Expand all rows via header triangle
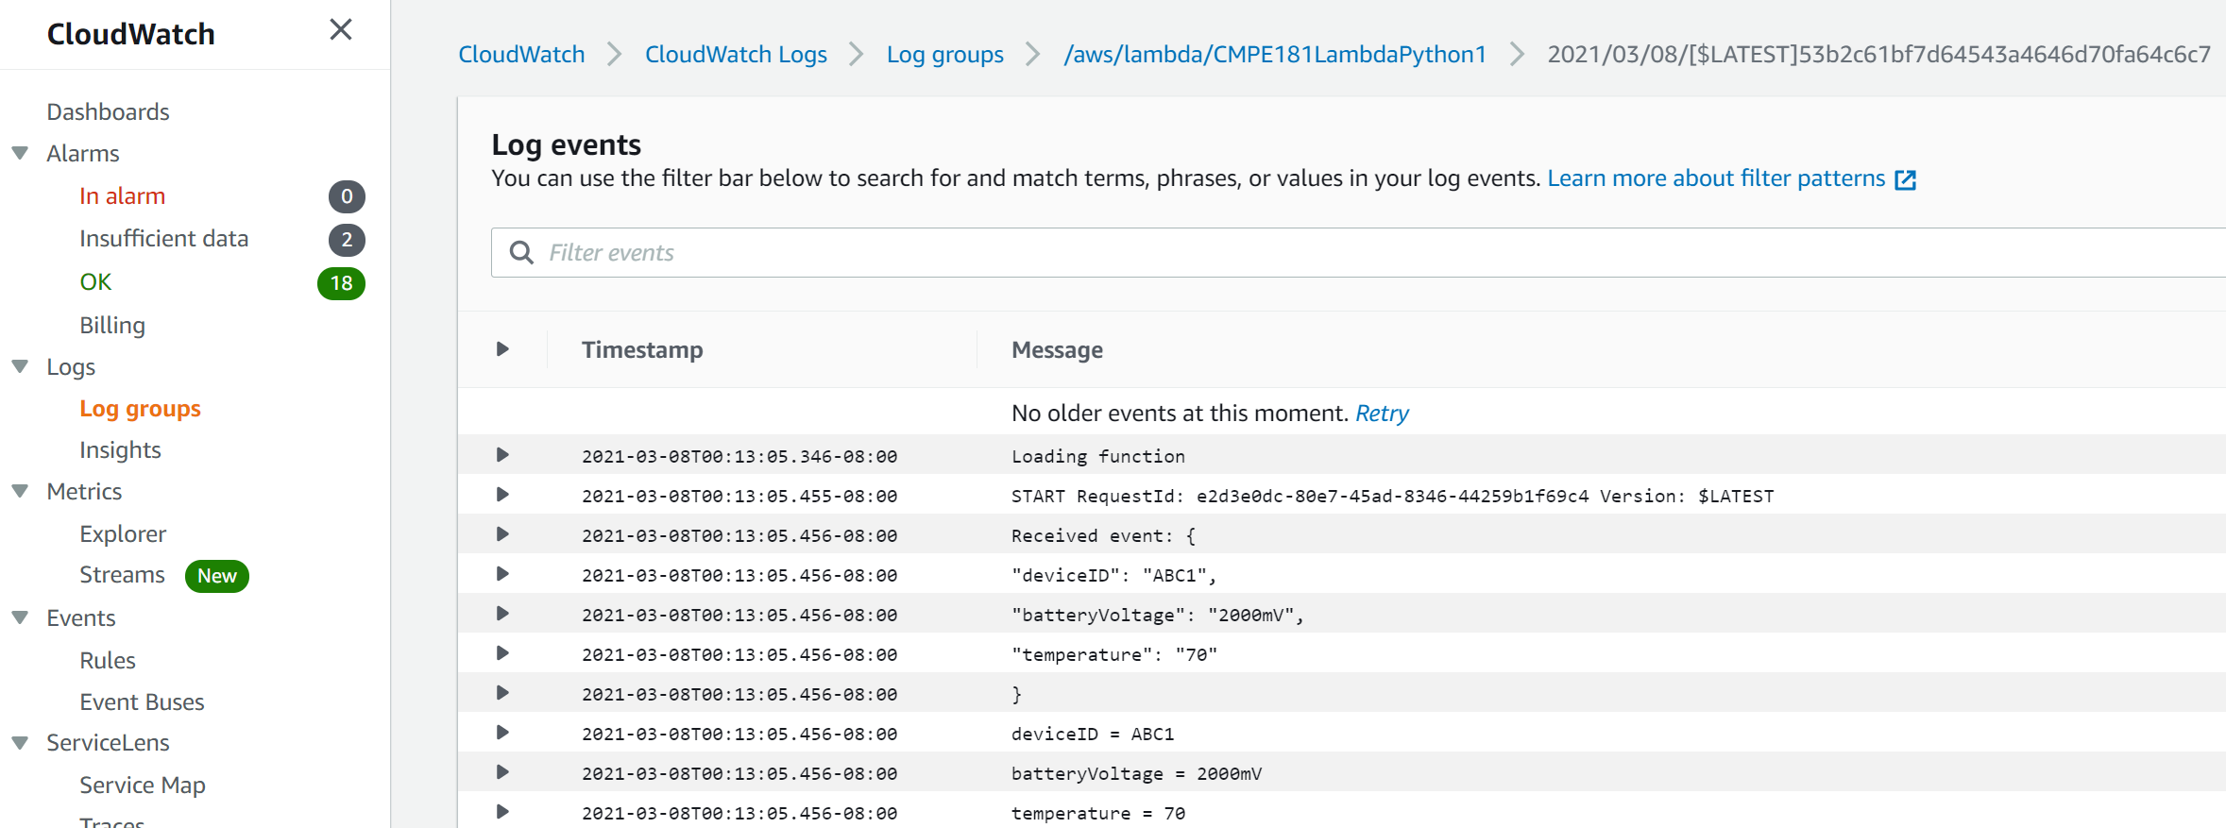This screenshot has height=828, width=2226. [x=502, y=349]
